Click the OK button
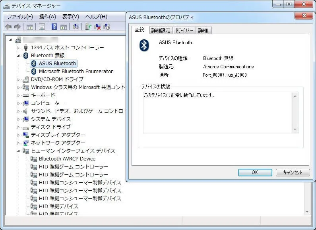 click(255, 172)
